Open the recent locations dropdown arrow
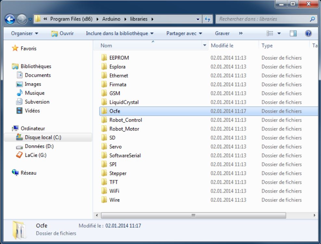 tap(30, 19)
